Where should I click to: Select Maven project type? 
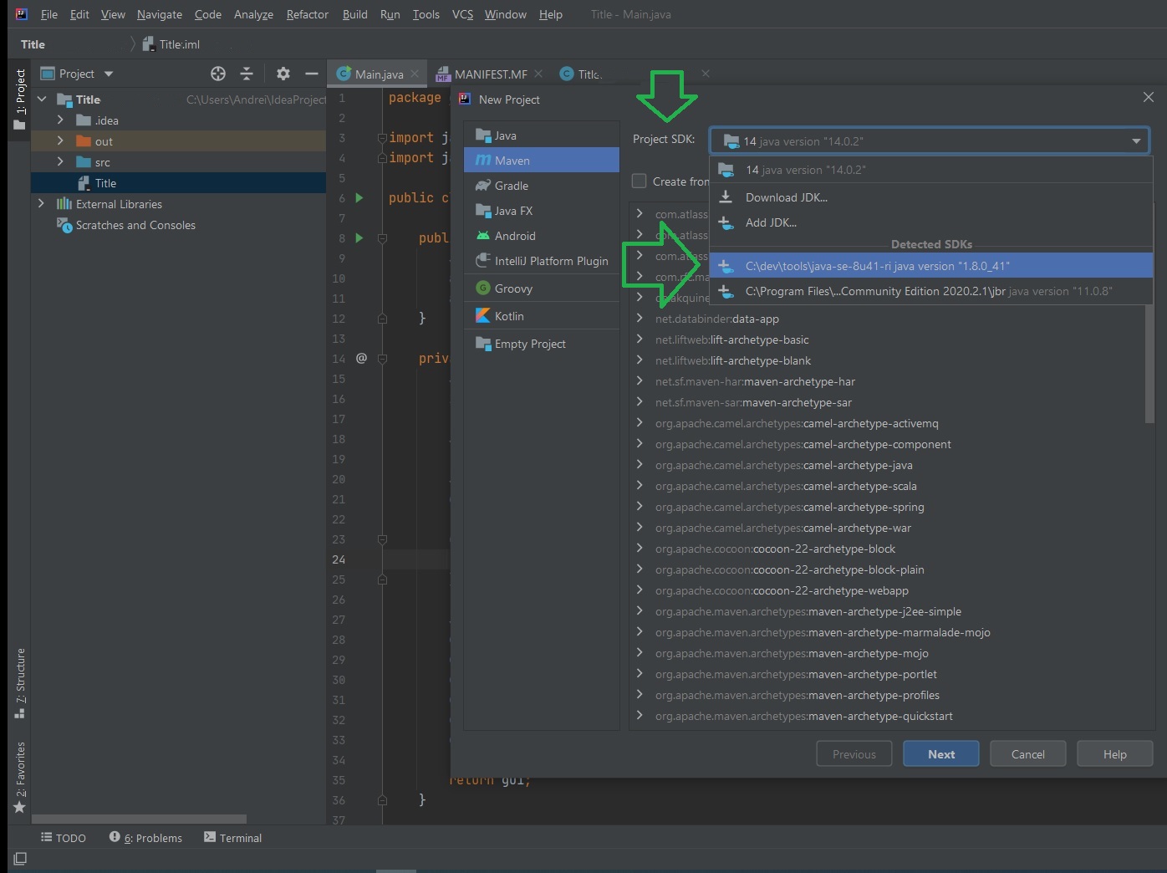point(542,161)
